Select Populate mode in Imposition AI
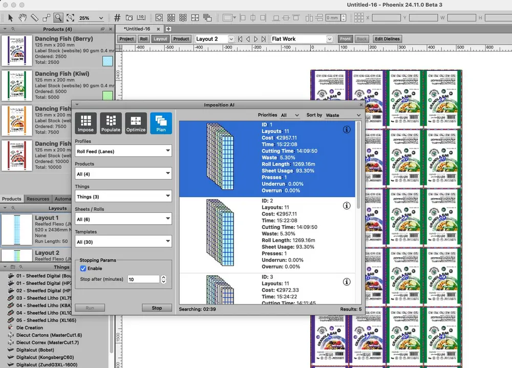 [x=111, y=123]
